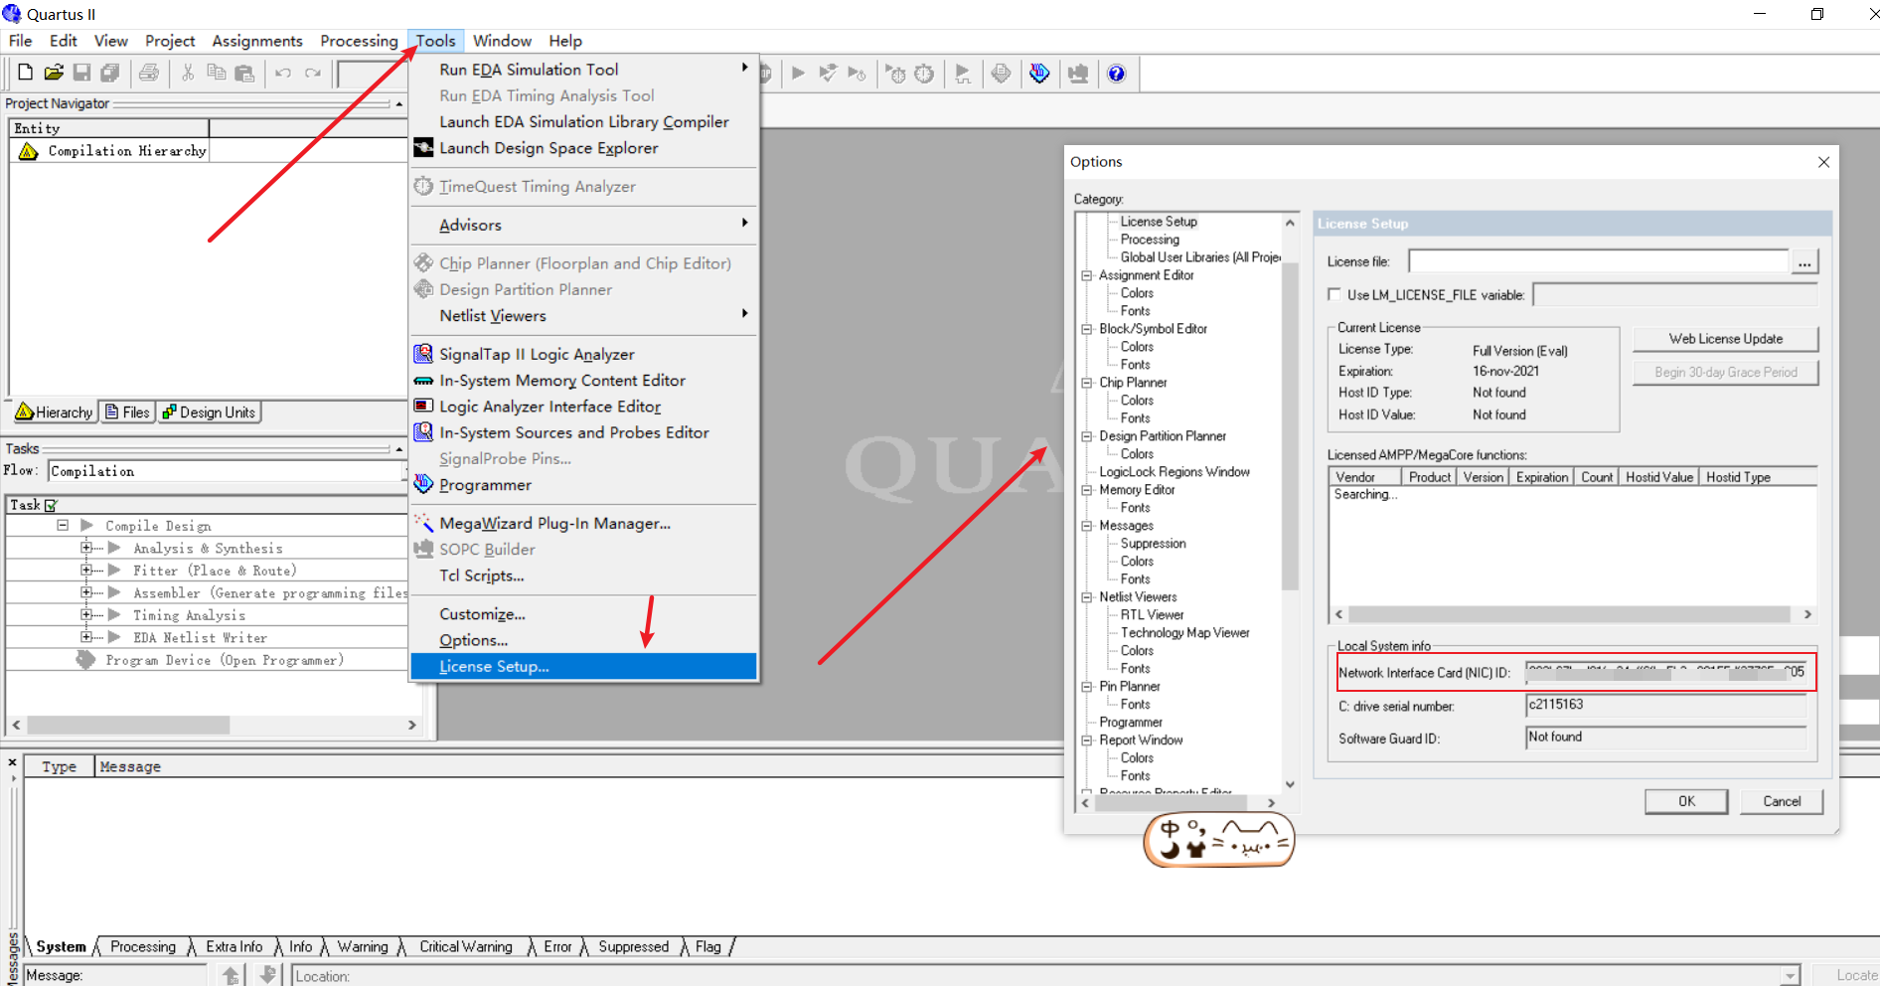1880x986 pixels.
Task: Enable Use LM_LICENSE_FILE variable checkbox
Action: [1334, 294]
